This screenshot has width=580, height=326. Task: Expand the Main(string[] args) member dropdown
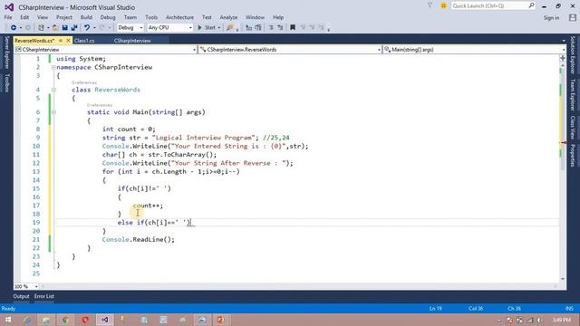564,50
